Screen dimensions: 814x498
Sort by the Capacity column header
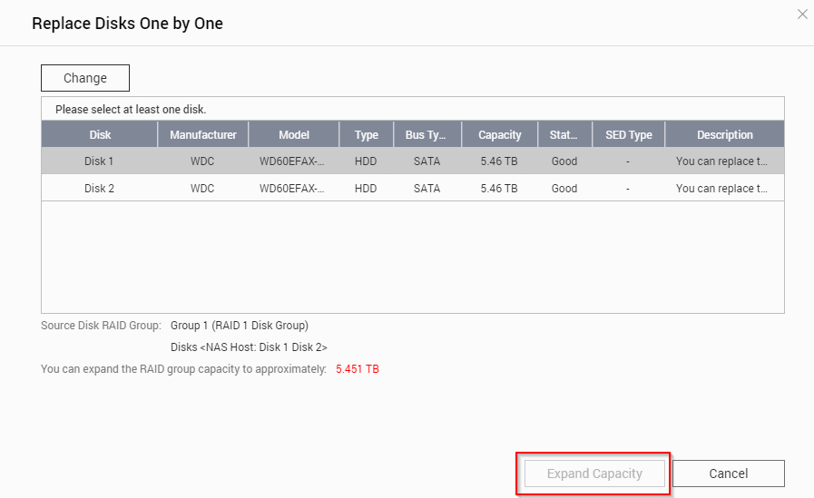pos(500,135)
